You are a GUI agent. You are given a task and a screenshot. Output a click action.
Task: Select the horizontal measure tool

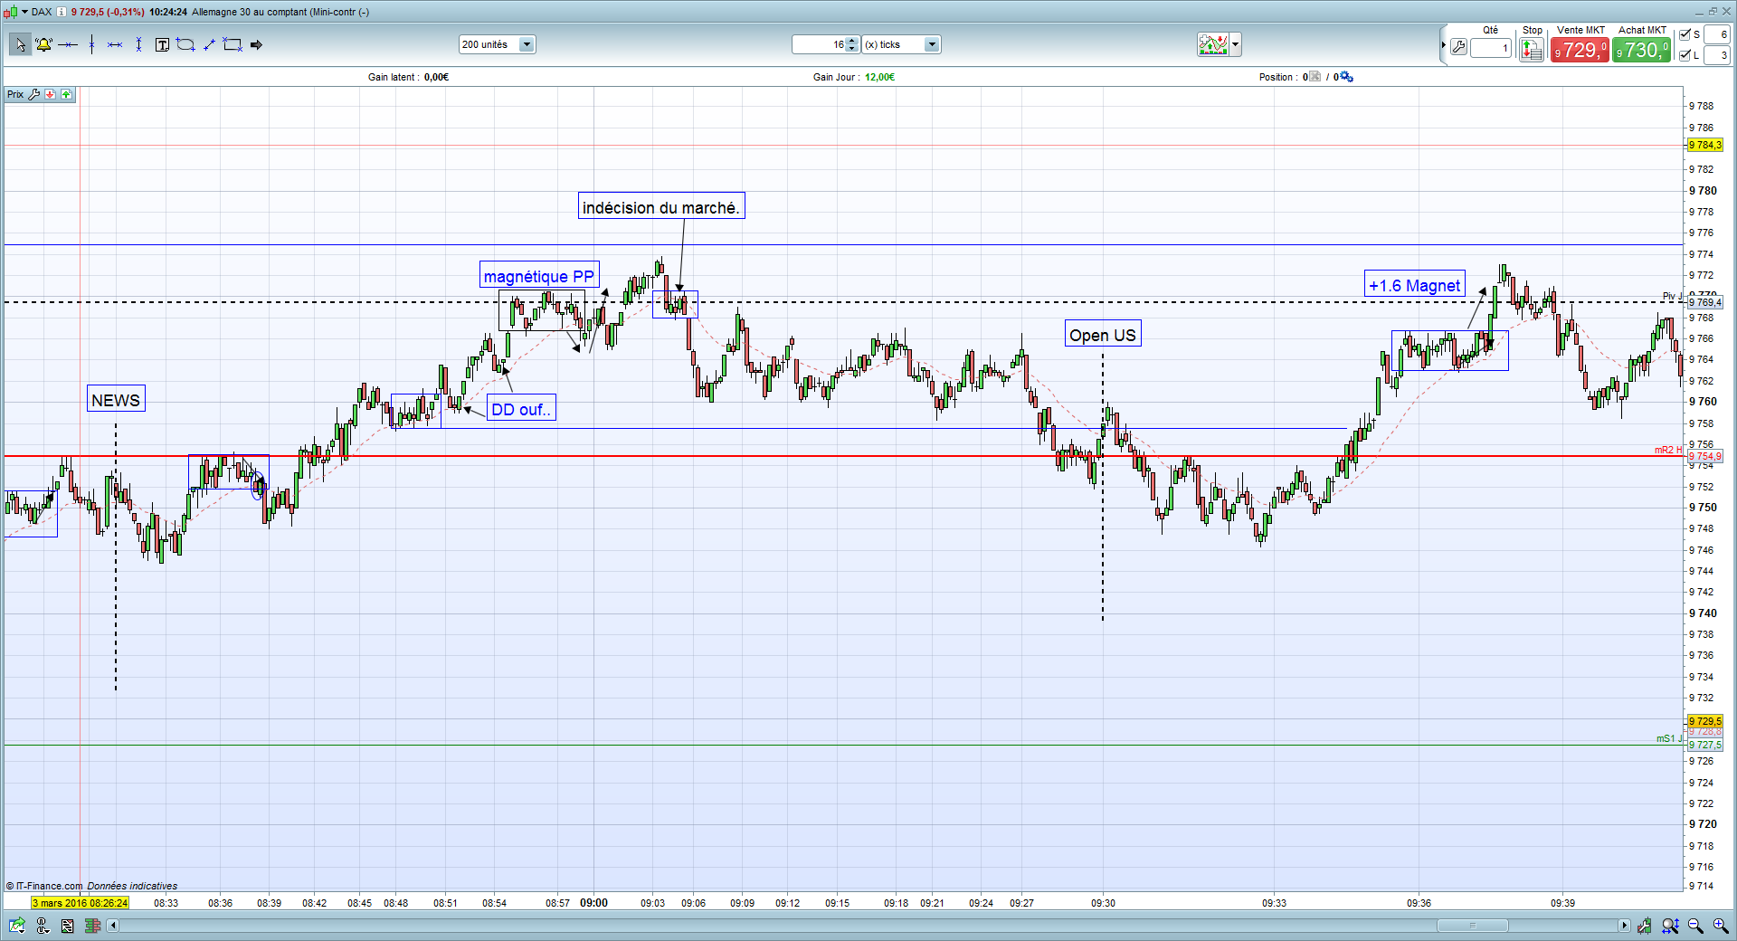click(115, 44)
